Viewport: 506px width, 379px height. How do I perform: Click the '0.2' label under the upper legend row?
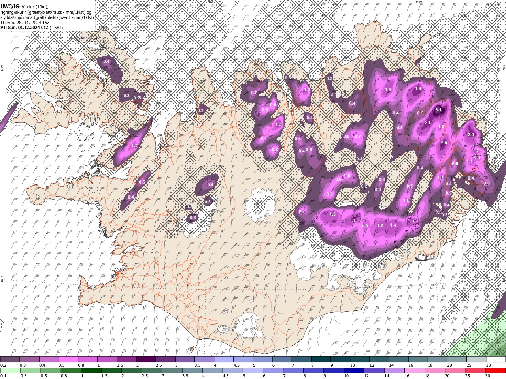(x=3, y=365)
